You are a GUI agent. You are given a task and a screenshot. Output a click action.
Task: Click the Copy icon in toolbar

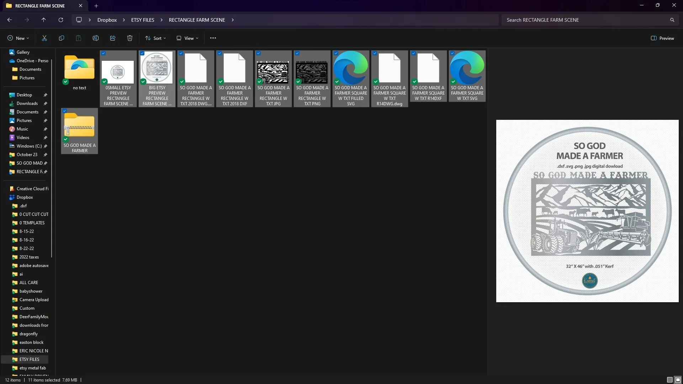click(x=62, y=38)
